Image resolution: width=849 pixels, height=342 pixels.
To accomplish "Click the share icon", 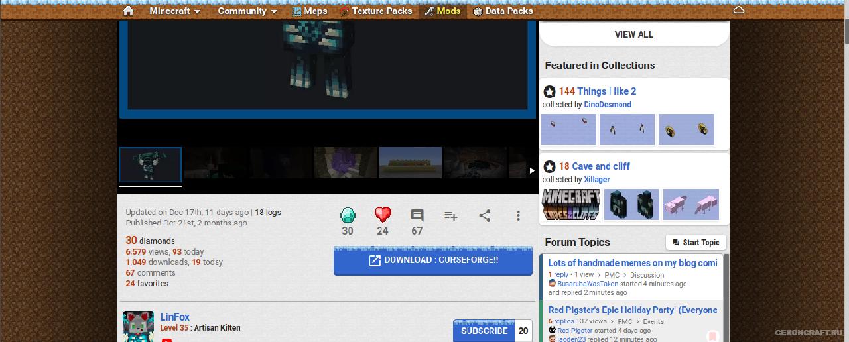I will point(485,216).
